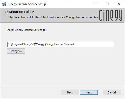Viewport: 125px width, 99px height.
Task: Click the 'Install Cinegy License Service to:' label
Action: pos(27,30)
